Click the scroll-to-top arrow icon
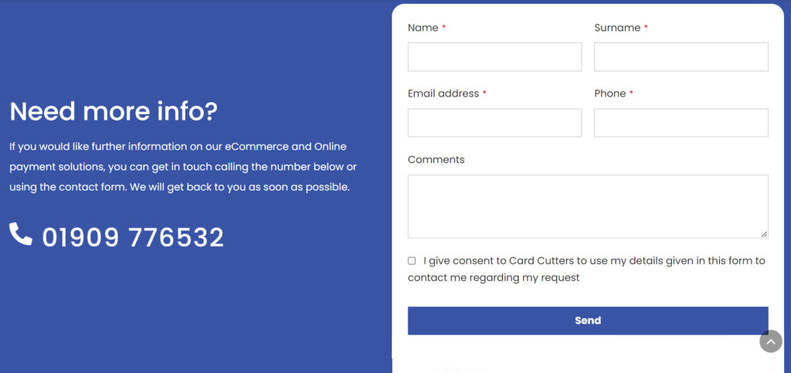Screen dimensions: 791x373 click(x=771, y=341)
